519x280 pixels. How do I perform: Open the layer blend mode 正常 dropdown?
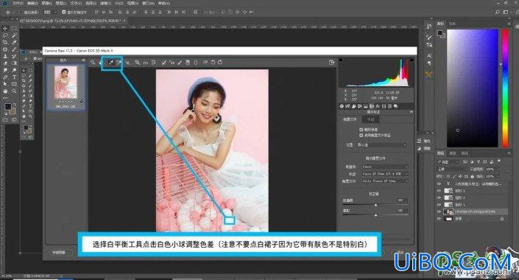[451, 169]
